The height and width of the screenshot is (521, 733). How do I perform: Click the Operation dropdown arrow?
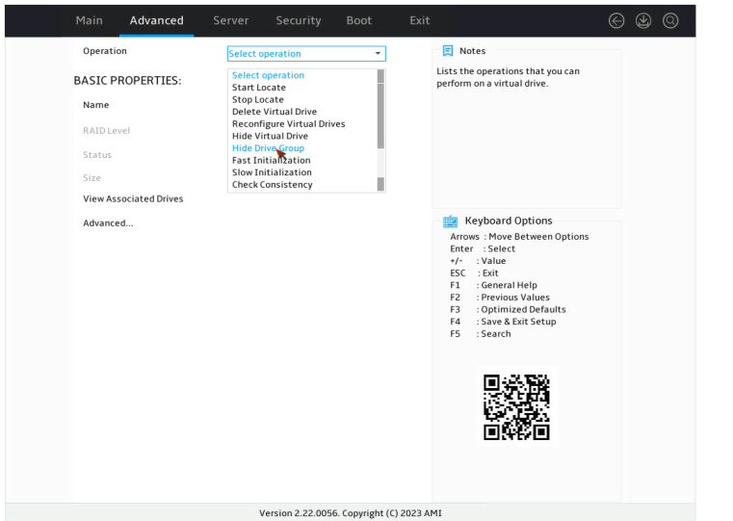(x=378, y=54)
